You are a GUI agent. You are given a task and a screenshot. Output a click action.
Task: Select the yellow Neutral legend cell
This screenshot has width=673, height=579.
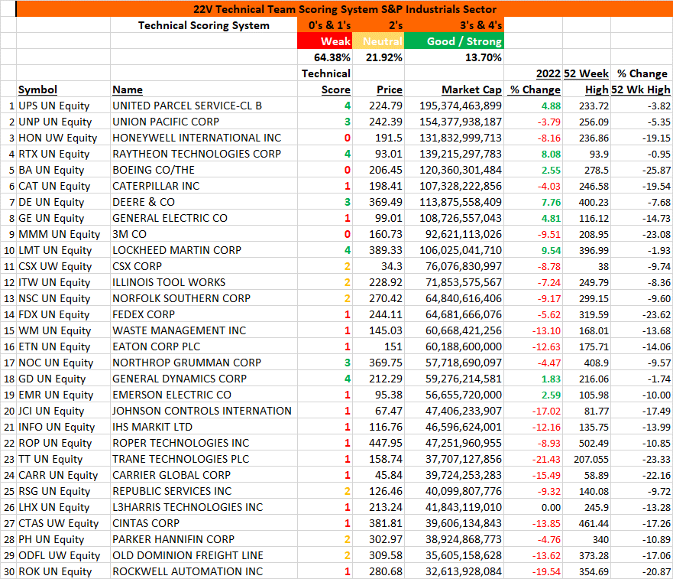378,41
